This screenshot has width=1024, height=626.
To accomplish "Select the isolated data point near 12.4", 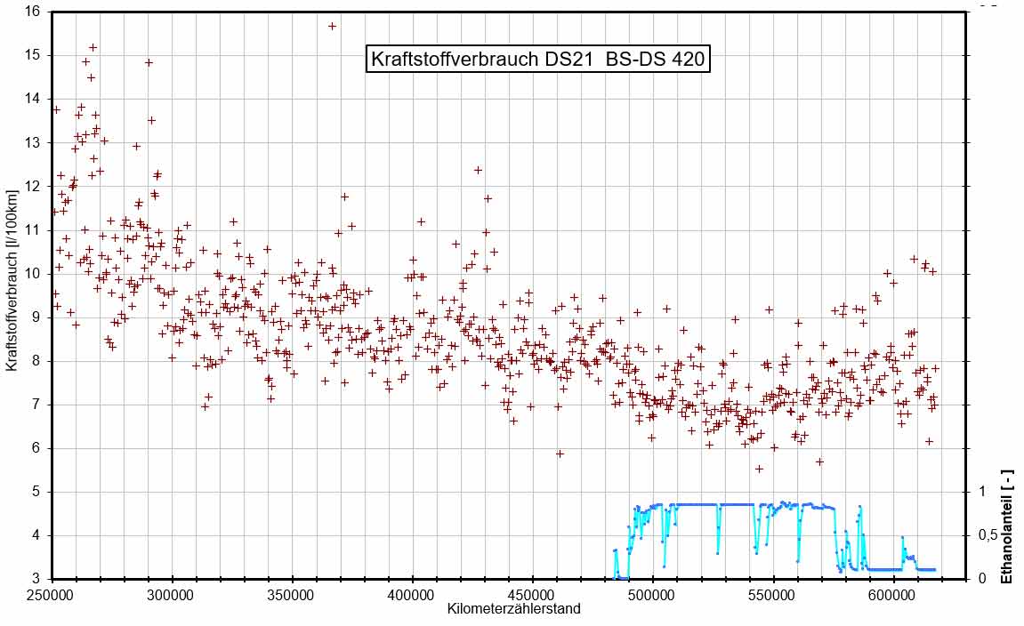I will tap(478, 170).
